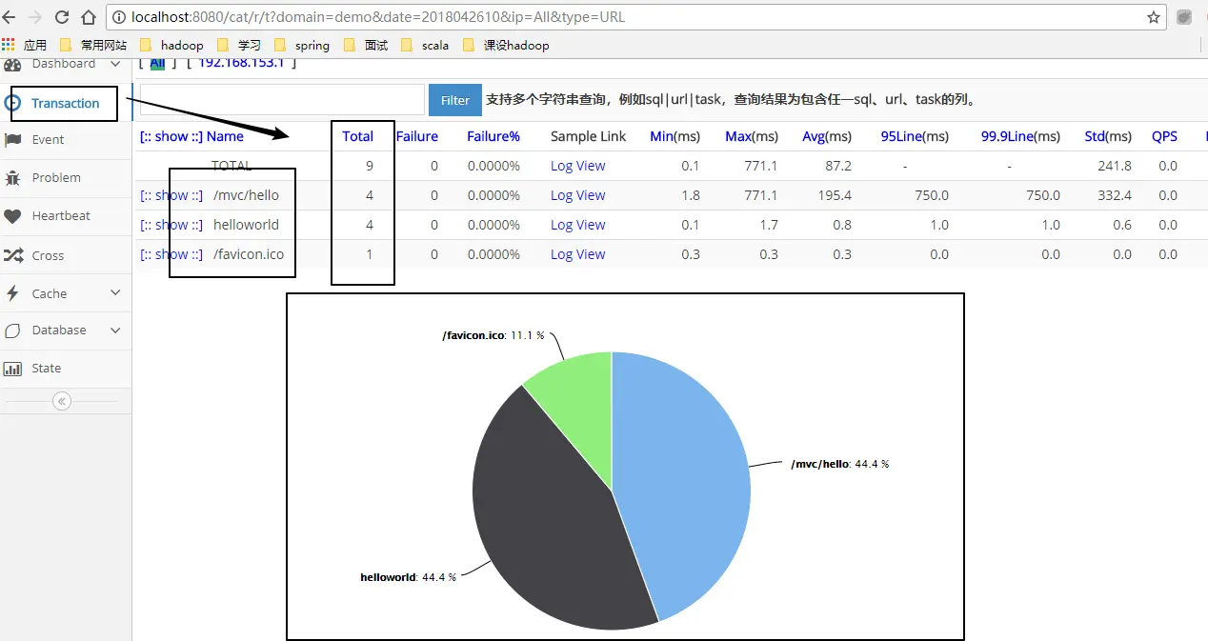Open the Transaction menu item
The width and height of the screenshot is (1208, 641).
[65, 103]
